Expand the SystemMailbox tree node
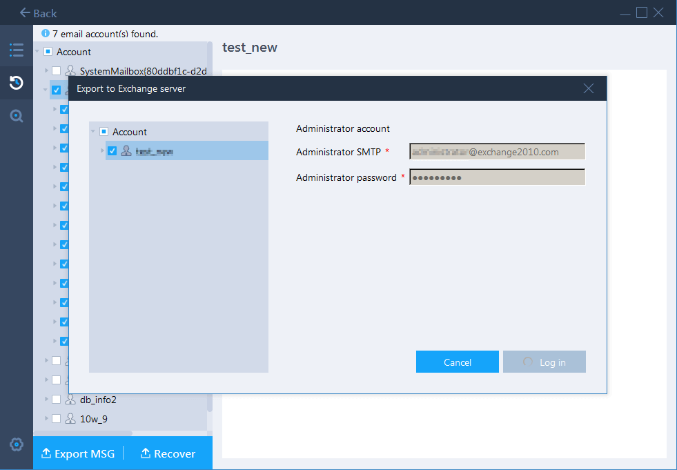 coord(47,70)
